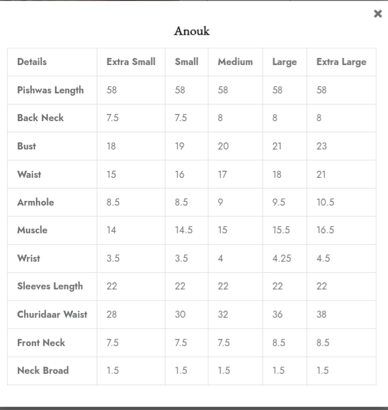Select the Extra Small column header
This screenshot has height=410, width=388.
[x=131, y=61]
